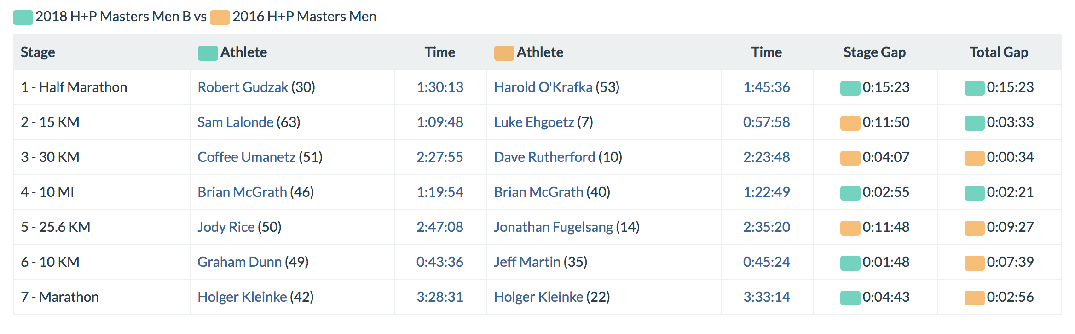Click the 1:30:13 half marathon time

pyautogui.click(x=440, y=87)
